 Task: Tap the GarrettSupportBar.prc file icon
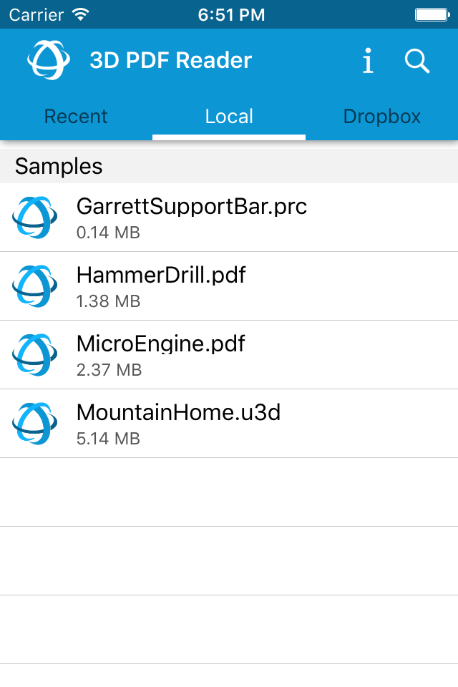coord(34,218)
